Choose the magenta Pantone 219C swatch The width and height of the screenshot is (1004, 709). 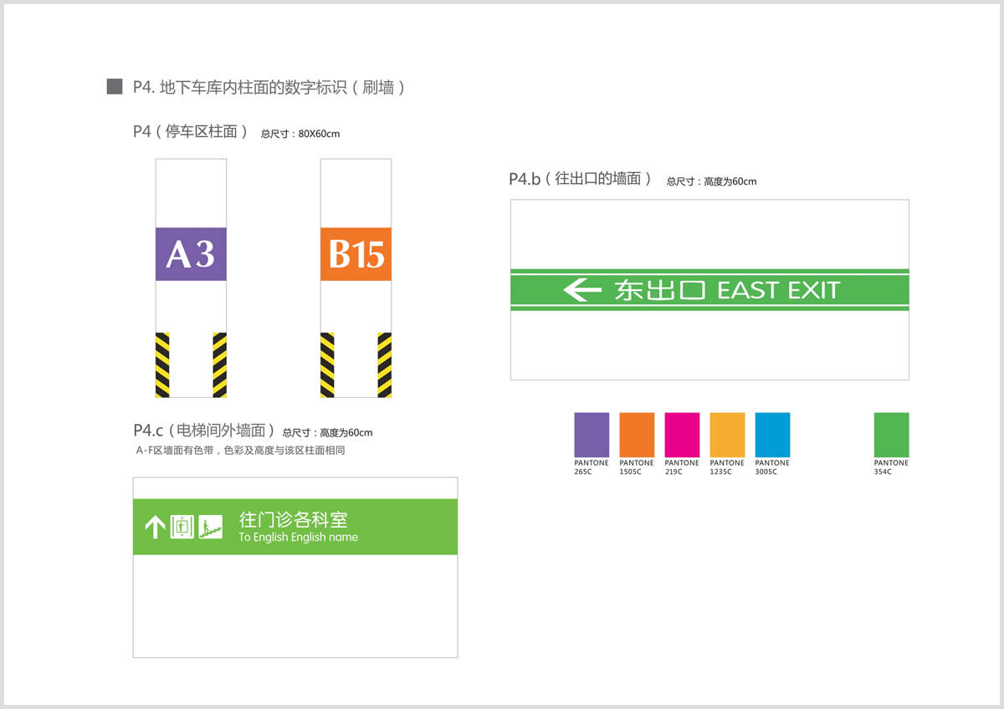click(x=682, y=435)
